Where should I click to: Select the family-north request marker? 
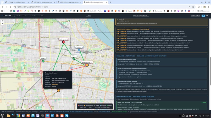click(x=64, y=42)
